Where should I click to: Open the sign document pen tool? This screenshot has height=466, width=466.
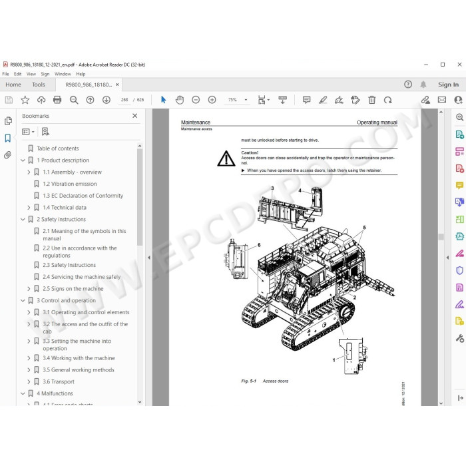tap(339, 100)
